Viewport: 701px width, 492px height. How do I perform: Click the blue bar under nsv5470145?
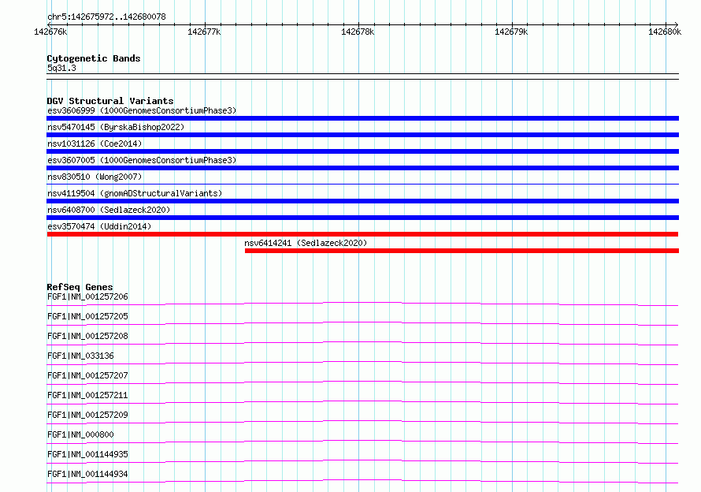pyautogui.click(x=362, y=135)
